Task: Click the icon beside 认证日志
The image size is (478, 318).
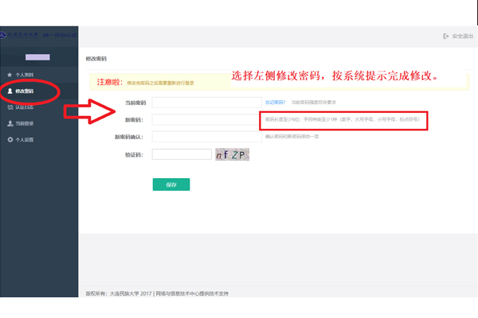Action: pyautogui.click(x=10, y=107)
